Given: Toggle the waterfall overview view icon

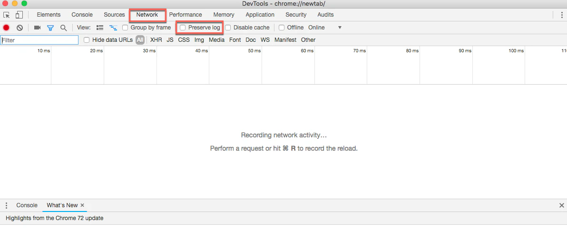Looking at the screenshot, I should click(114, 28).
